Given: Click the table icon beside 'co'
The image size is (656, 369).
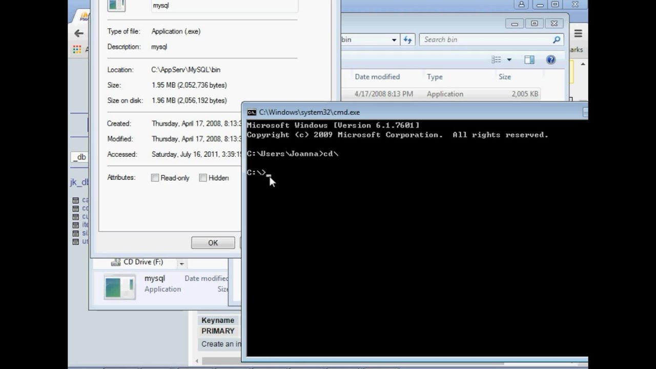Looking at the screenshot, I should [x=76, y=209].
